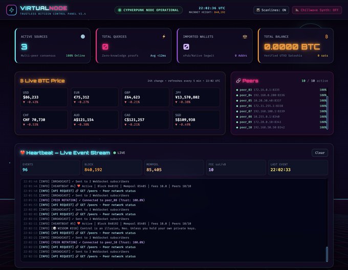Click the AUD A$121,154 price
348x270 pixels.
coord(83,120)
